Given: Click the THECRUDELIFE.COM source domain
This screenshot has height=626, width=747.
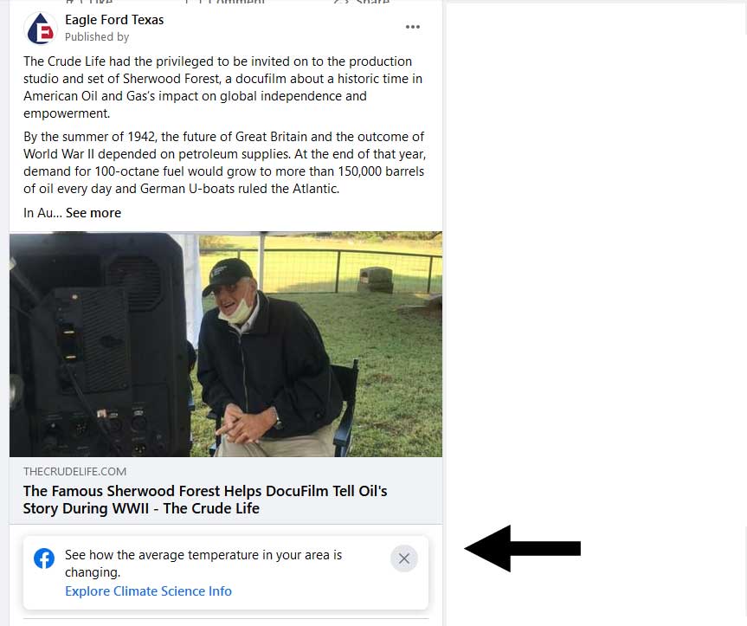Looking at the screenshot, I should pos(74,472).
